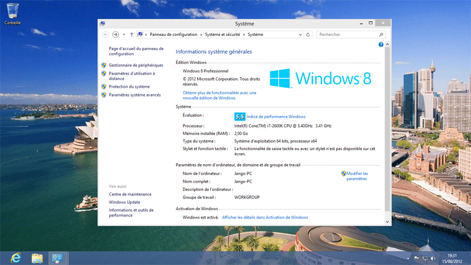Click the 5,5 performance score badge
Viewport: 471px width, 265px height.
pos(240,117)
